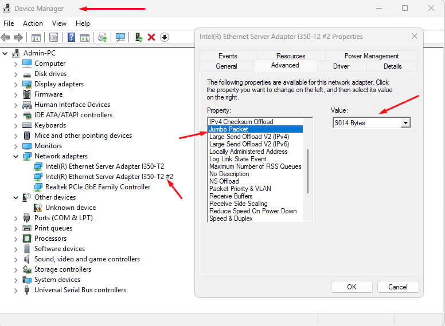Collapse the Network adapters chevron
445x326 pixels.
pyautogui.click(x=16, y=156)
